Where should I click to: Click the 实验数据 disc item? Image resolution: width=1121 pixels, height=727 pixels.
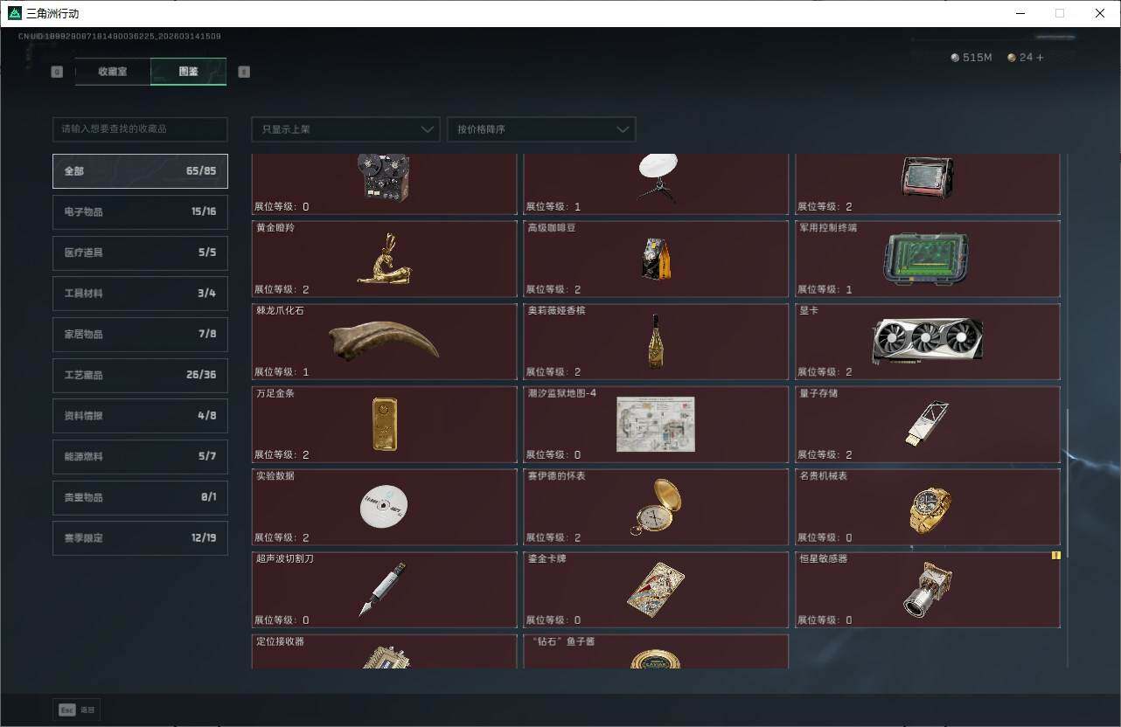click(x=385, y=507)
